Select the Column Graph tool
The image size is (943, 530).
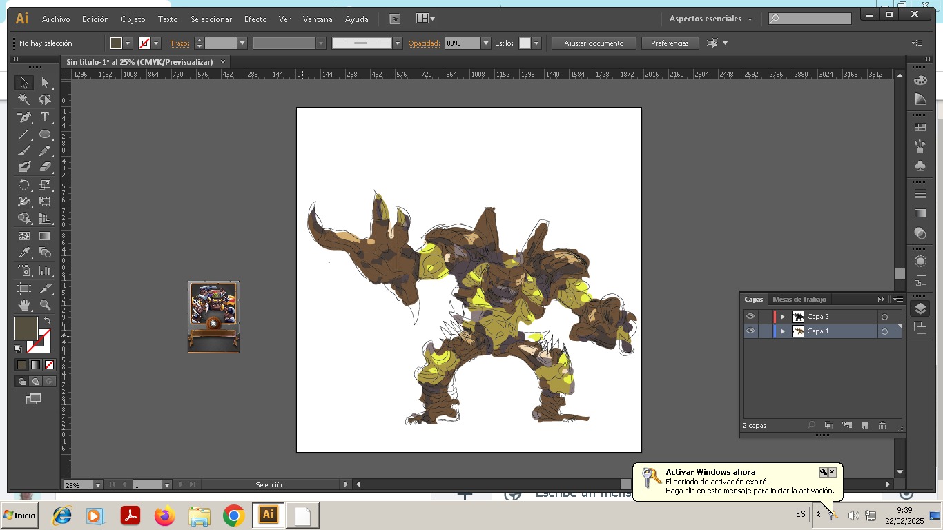tap(45, 271)
